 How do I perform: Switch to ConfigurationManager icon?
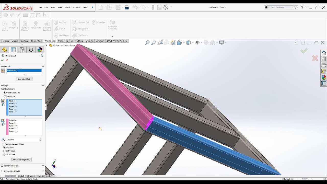pyautogui.click(x=22, y=50)
